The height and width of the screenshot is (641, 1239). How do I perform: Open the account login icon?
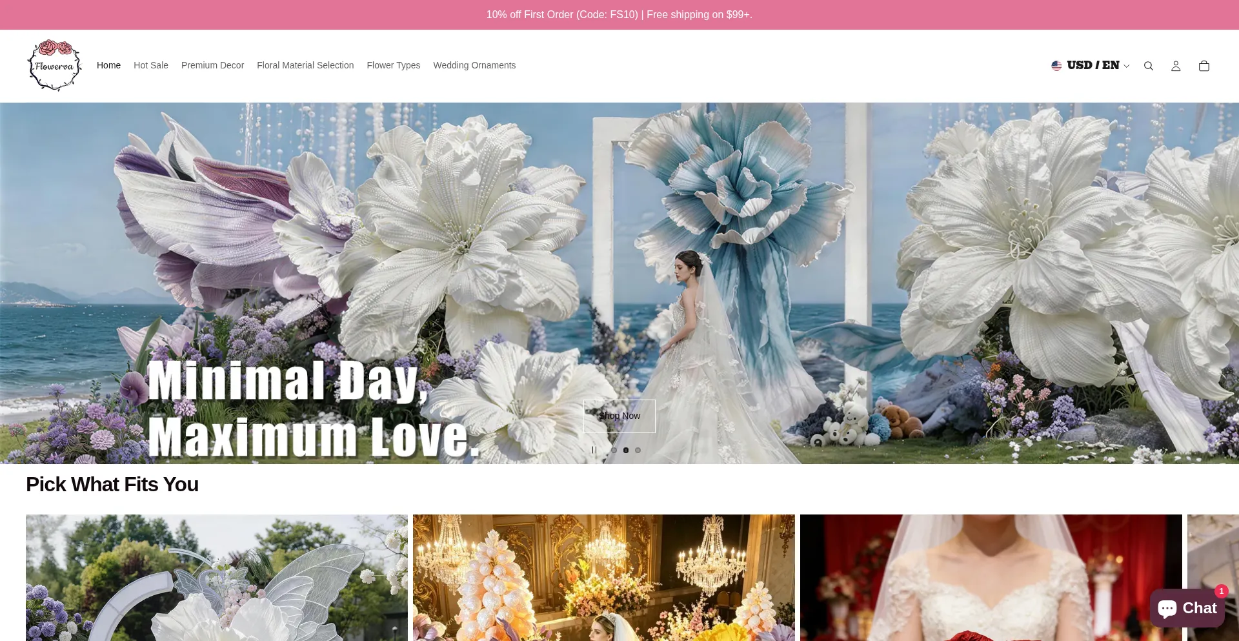coord(1176,66)
